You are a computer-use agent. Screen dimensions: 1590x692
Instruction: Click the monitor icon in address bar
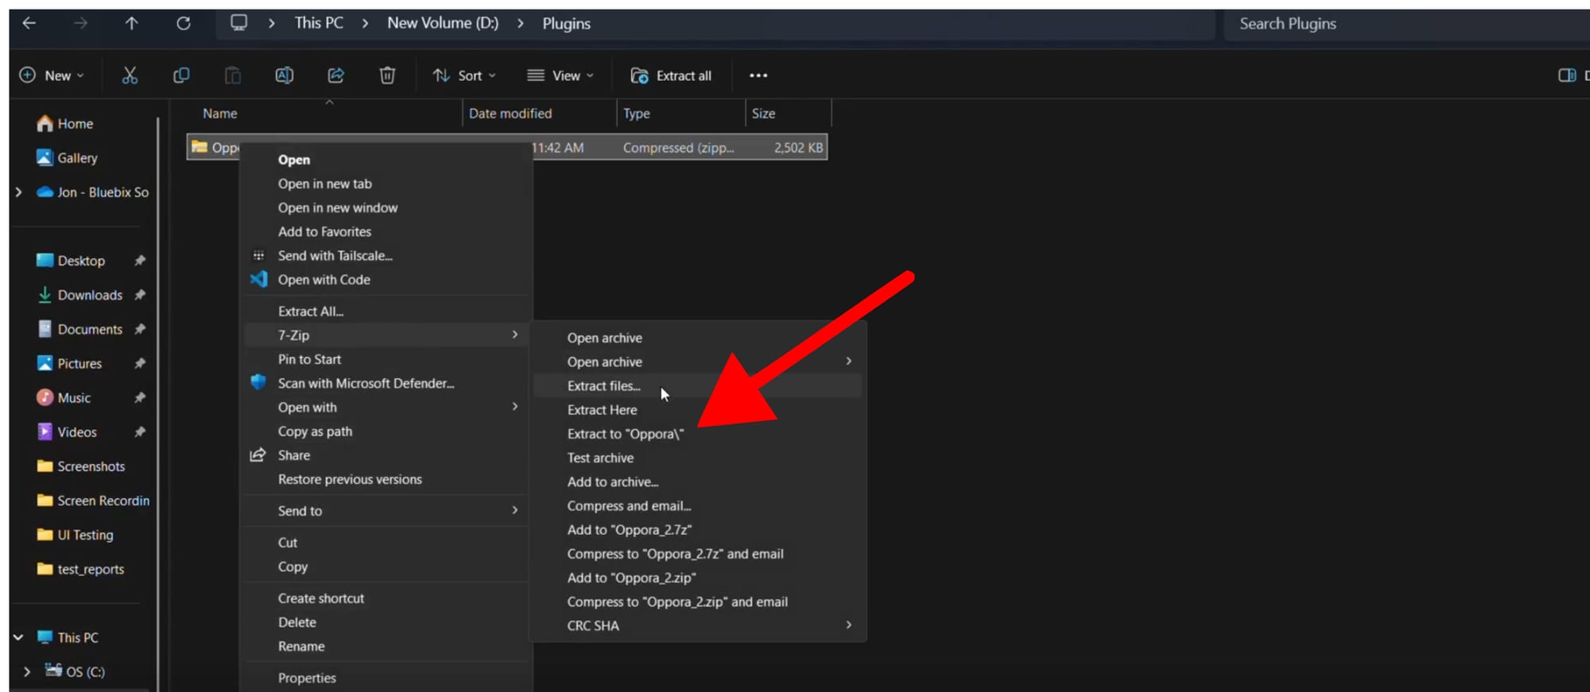(238, 22)
